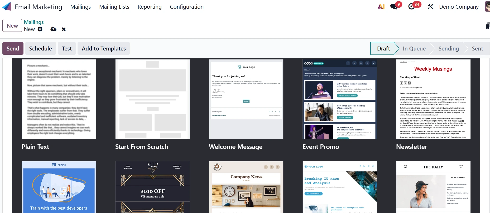The width and height of the screenshot is (490, 213).
Task: Click the Start From Scratch label
Action: (142, 147)
